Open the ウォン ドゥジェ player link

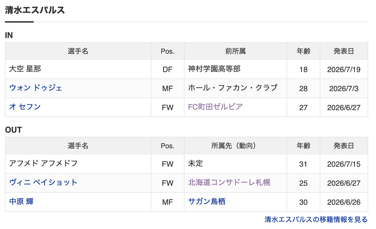[x=36, y=88]
